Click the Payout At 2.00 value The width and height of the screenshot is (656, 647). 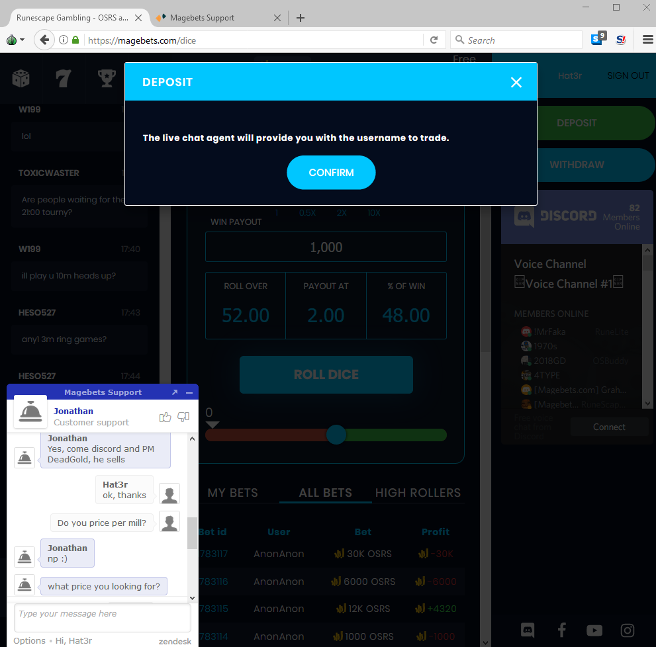pyautogui.click(x=326, y=316)
